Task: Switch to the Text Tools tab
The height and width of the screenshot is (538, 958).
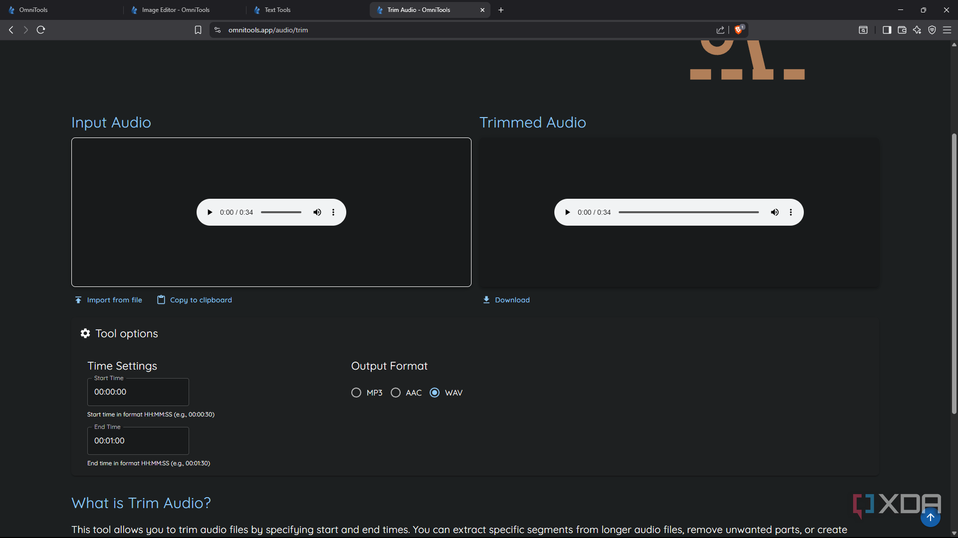Action: (308, 10)
